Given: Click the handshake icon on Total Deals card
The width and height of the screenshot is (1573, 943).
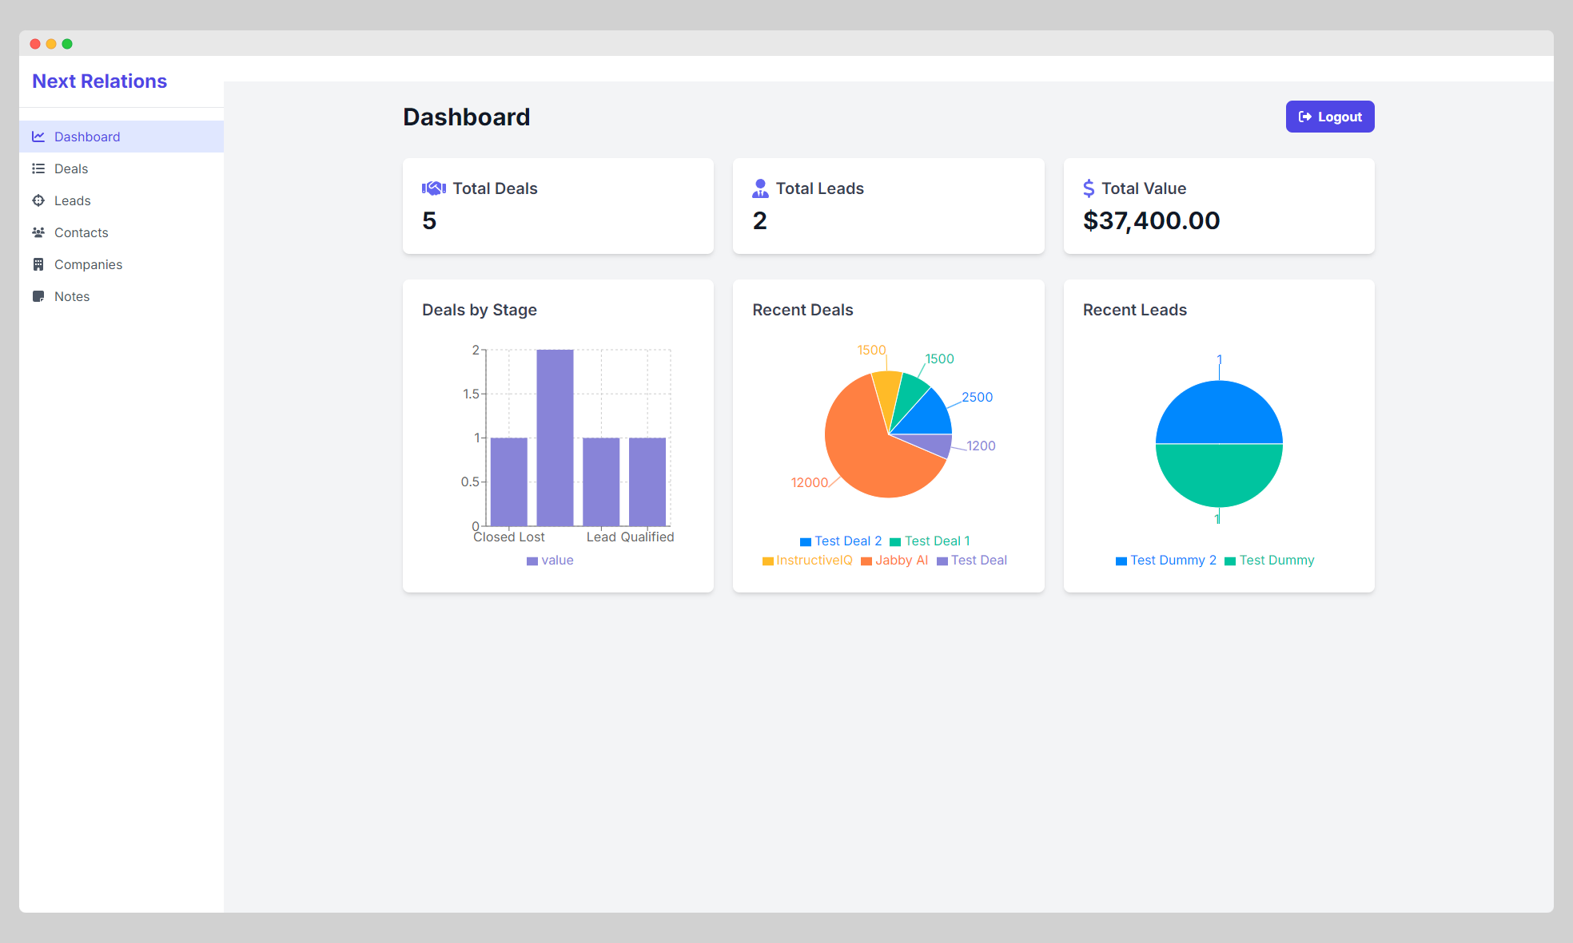Looking at the screenshot, I should [x=434, y=188].
